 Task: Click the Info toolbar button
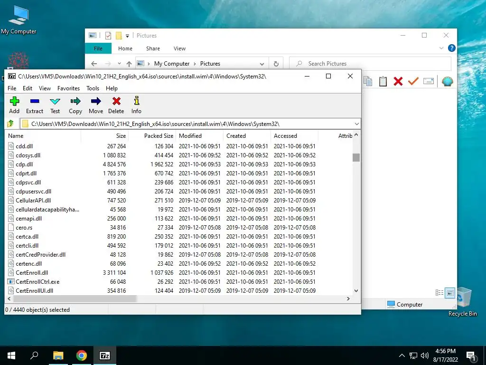[136, 105]
